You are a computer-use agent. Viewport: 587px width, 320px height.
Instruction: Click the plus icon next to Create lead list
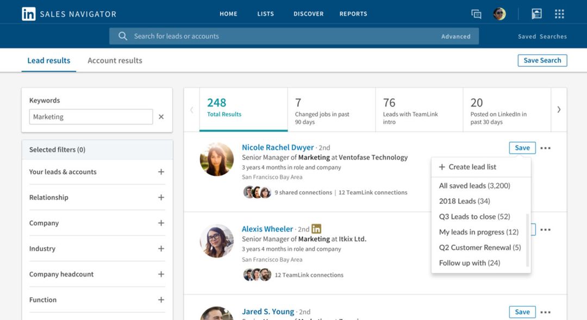[x=442, y=167]
